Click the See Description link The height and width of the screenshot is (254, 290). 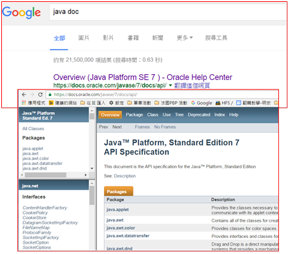tap(125, 176)
